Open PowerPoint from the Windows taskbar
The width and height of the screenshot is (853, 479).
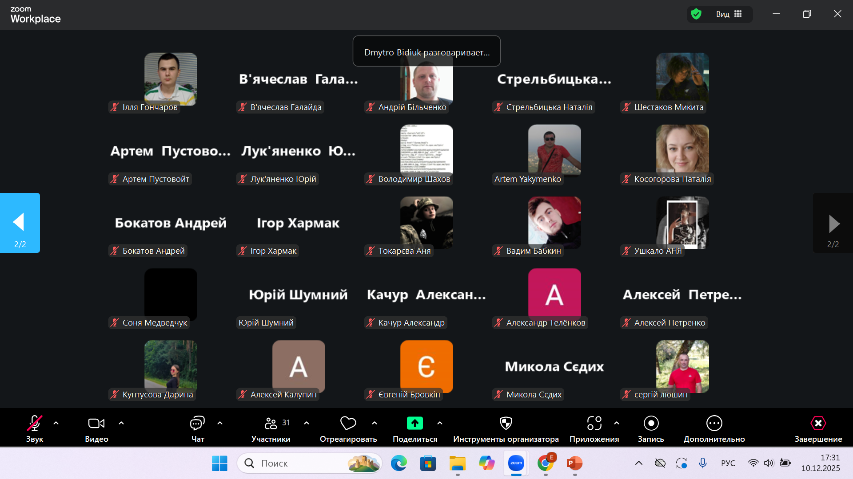pyautogui.click(x=574, y=463)
